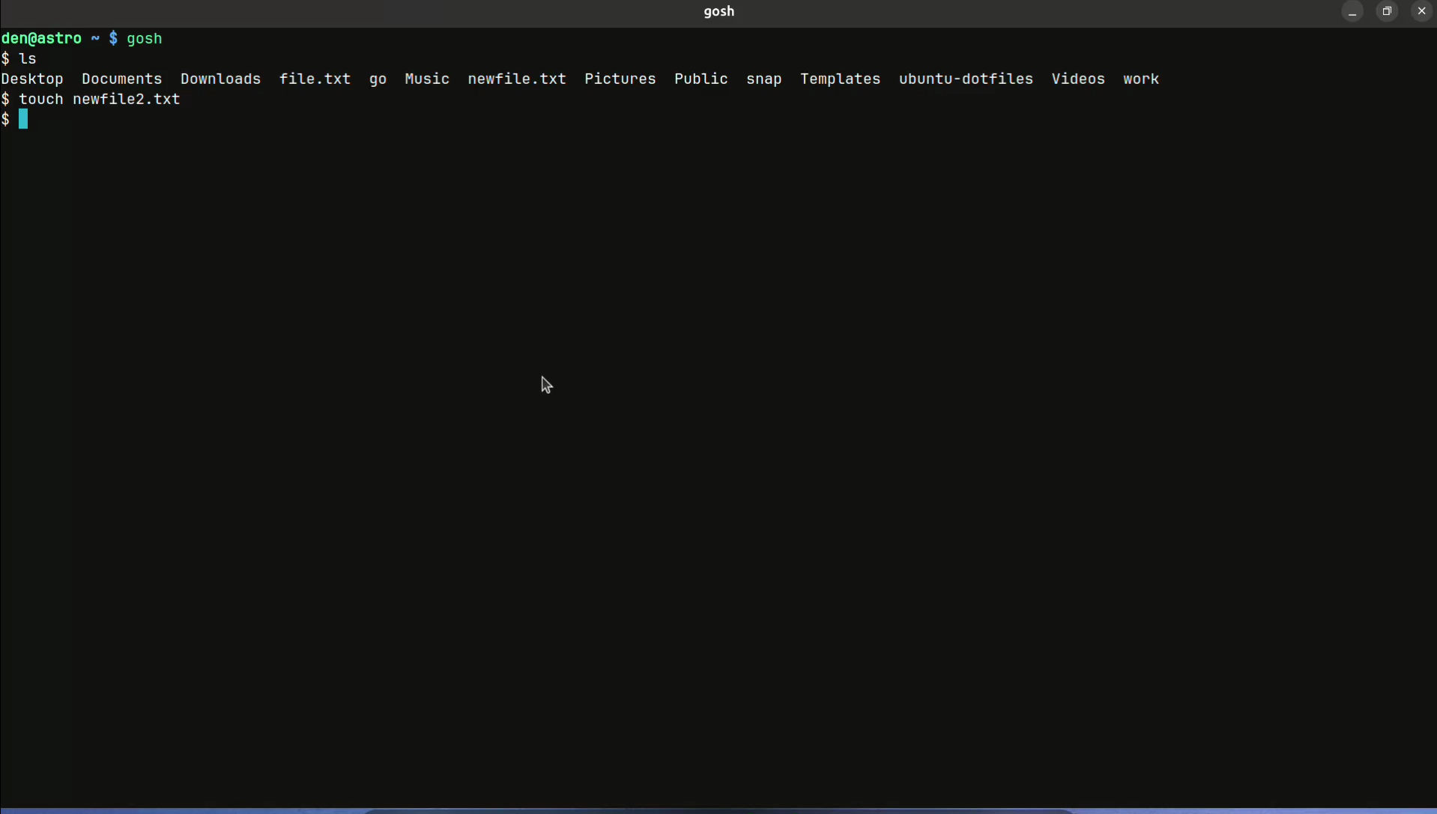Image resolution: width=1437 pixels, height=814 pixels.
Task: Click newfile.txt in the ls output
Action: pyautogui.click(x=517, y=79)
